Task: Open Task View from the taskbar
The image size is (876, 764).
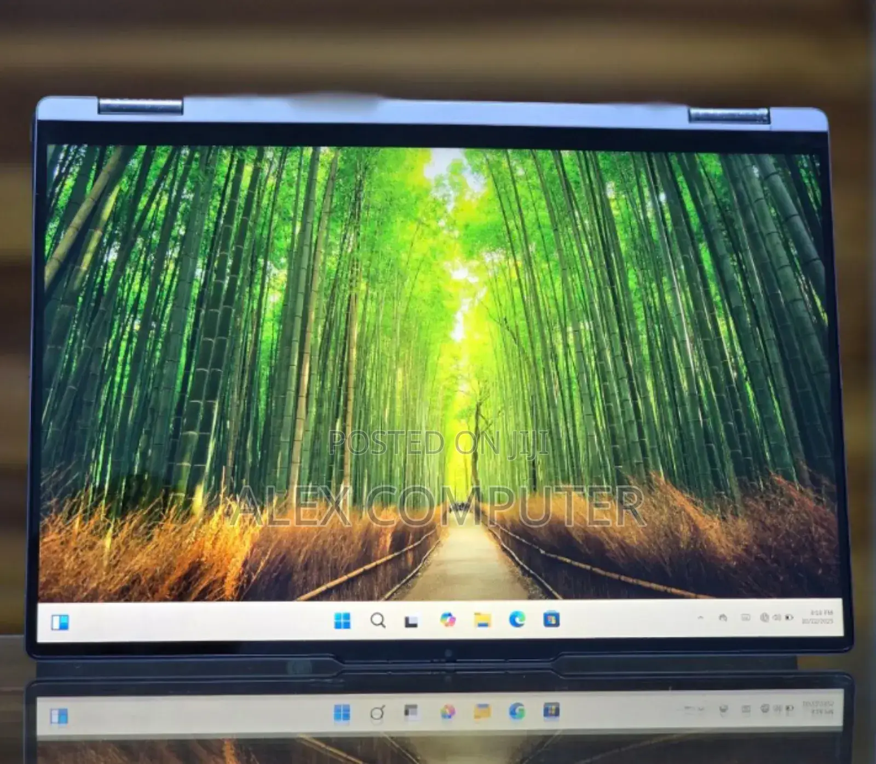Action: point(411,620)
